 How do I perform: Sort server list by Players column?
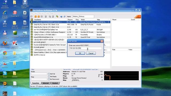[71, 19]
